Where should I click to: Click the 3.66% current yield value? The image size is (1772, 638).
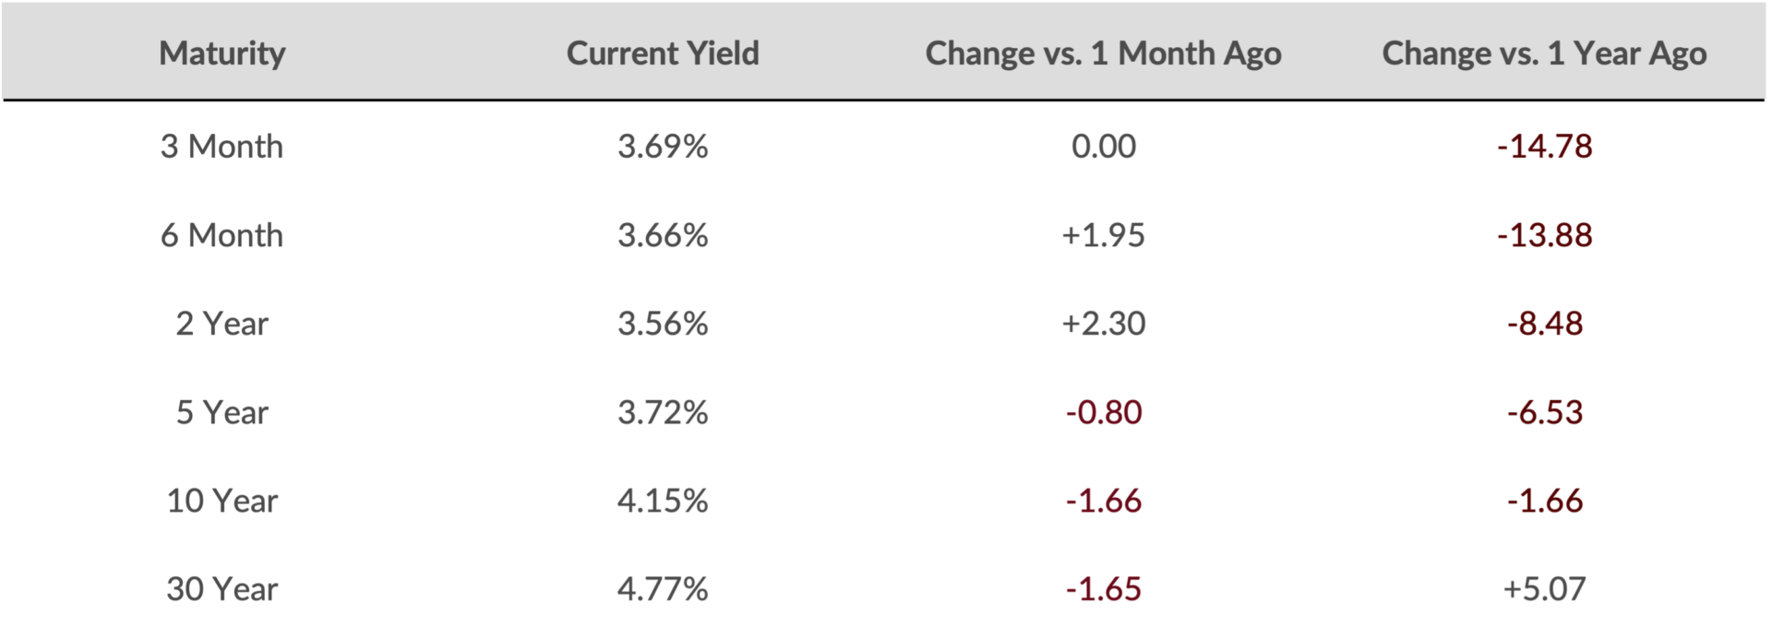(x=663, y=235)
